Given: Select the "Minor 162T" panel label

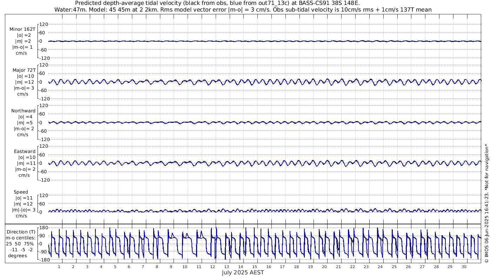Looking at the screenshot, I should click(x=23, y=29).
